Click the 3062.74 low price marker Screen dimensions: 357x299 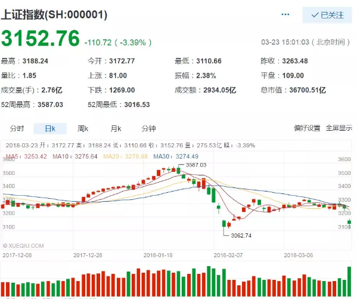(241, 235)
